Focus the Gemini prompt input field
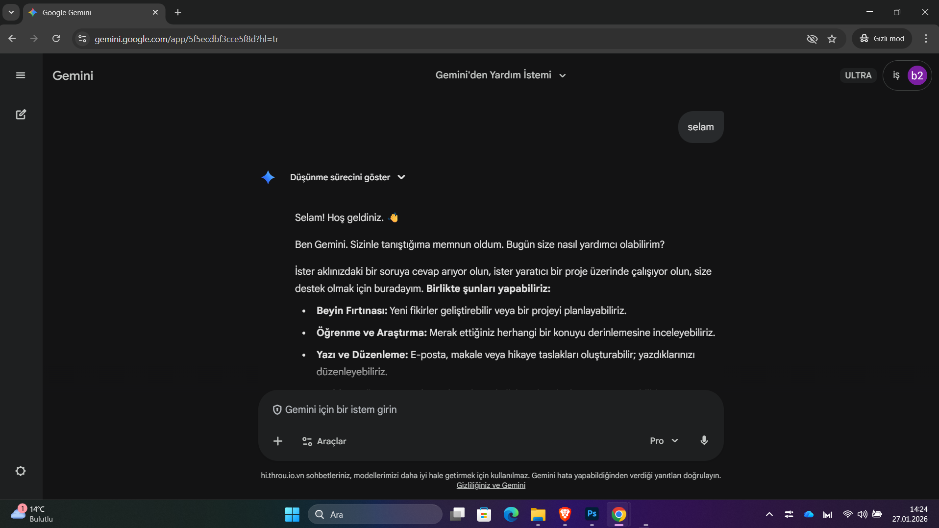This screenshot has width=939, height=528. point(491,409)
